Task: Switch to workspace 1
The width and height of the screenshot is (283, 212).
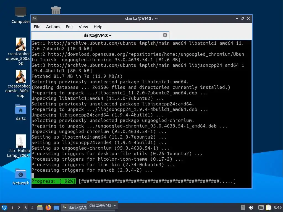Action: click(12, 208)
